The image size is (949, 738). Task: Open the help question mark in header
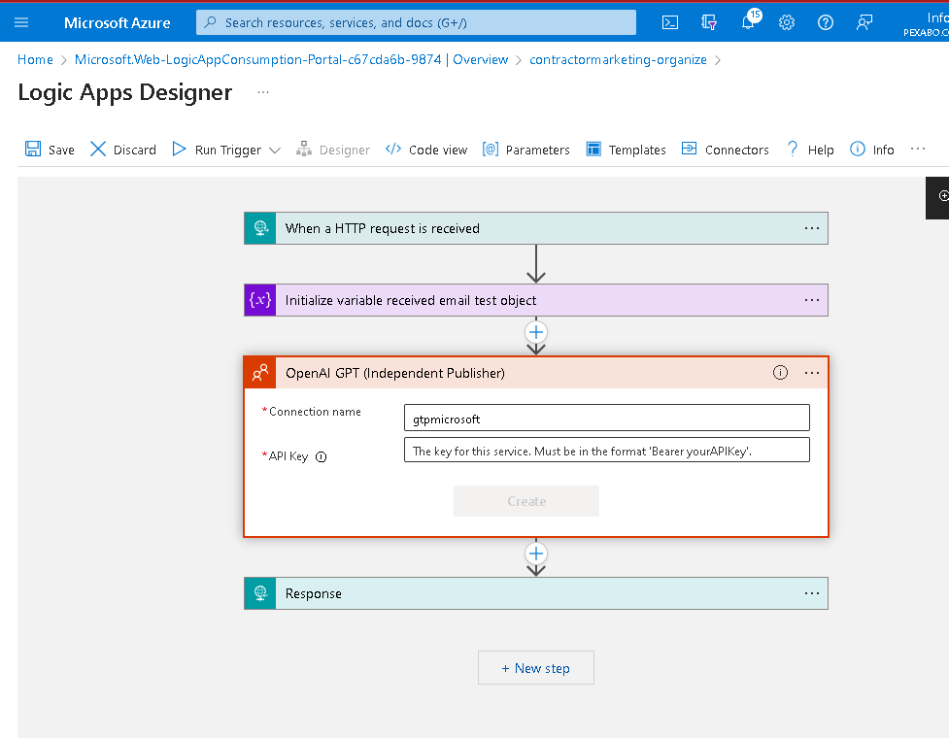click(x=825, y=23)
